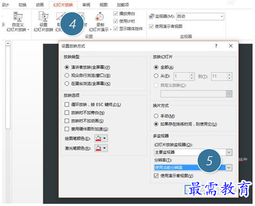Click the 从 start slide number field

point(182,76)
